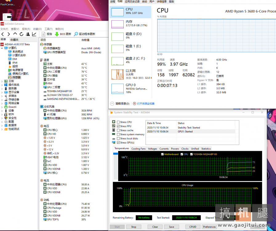The height and width of the screenshot is (231, 276).
Task: Uncheck the Stress GPU(s) checkbox
Action: [118, 143]
